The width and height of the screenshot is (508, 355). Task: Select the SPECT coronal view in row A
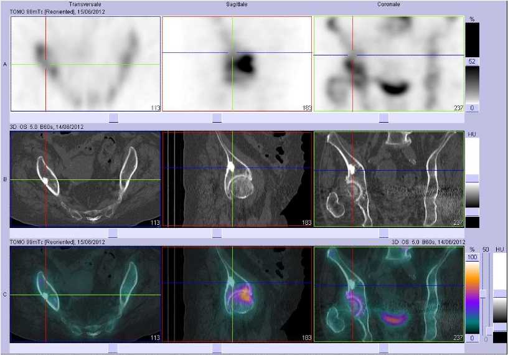pyautogui.click(x=388, y=64)
